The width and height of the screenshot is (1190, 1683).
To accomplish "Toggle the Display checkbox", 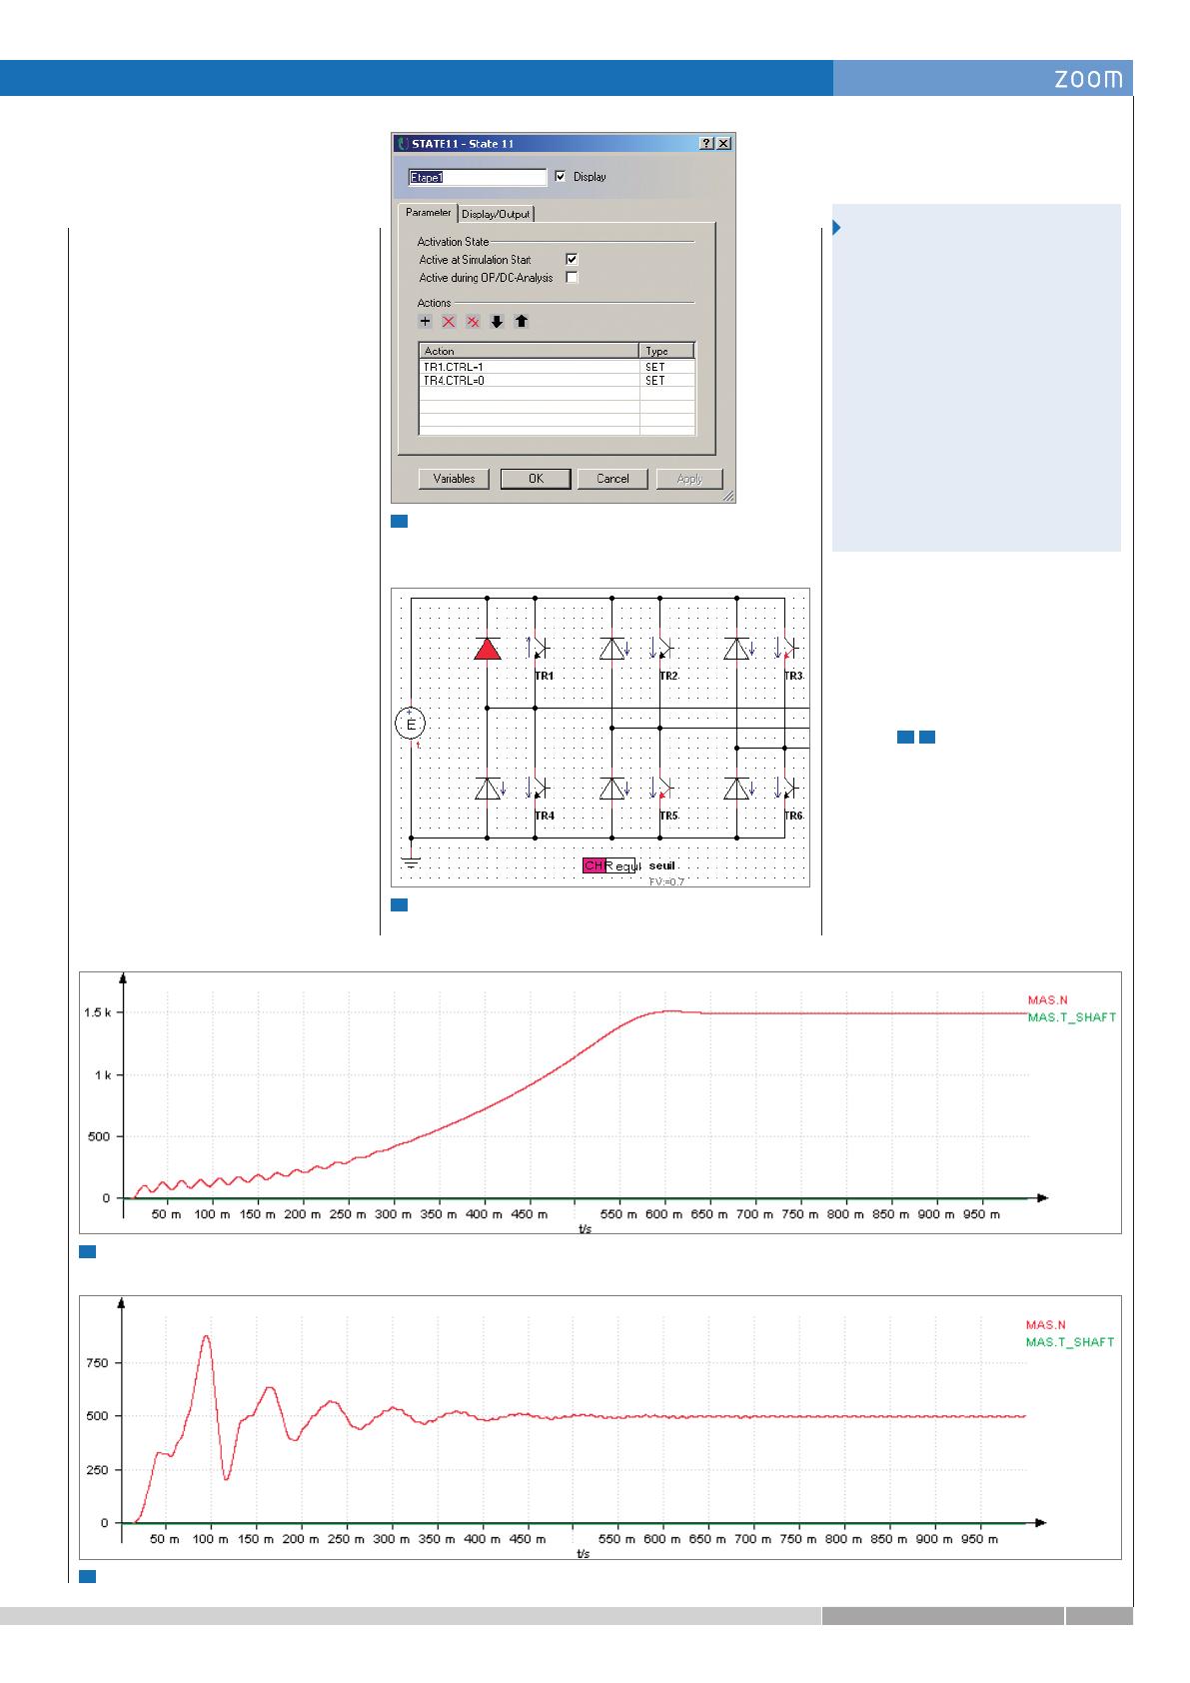I will 560,177.
